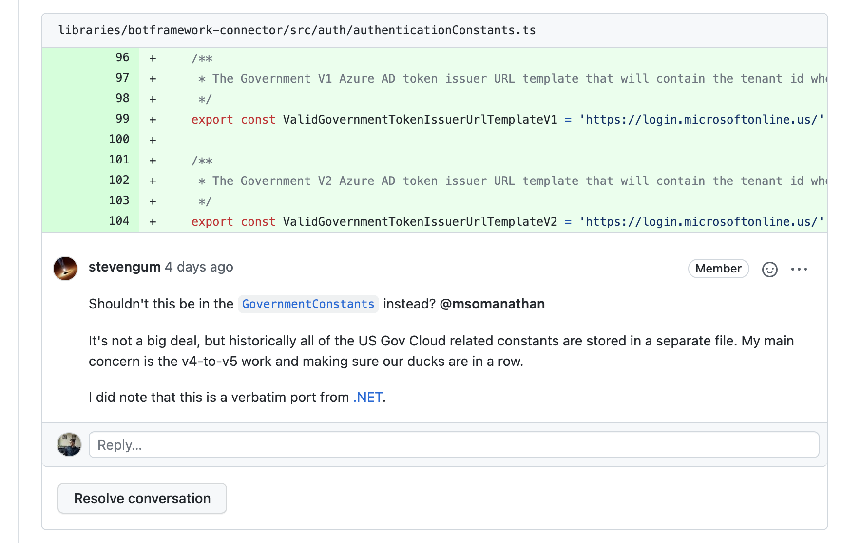
Task: Open the comment options three-dot menu
Action: click(x=799, y=269)
